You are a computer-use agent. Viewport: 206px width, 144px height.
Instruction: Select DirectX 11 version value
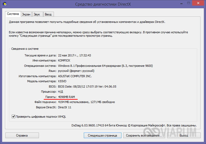[x=65, y=107]
